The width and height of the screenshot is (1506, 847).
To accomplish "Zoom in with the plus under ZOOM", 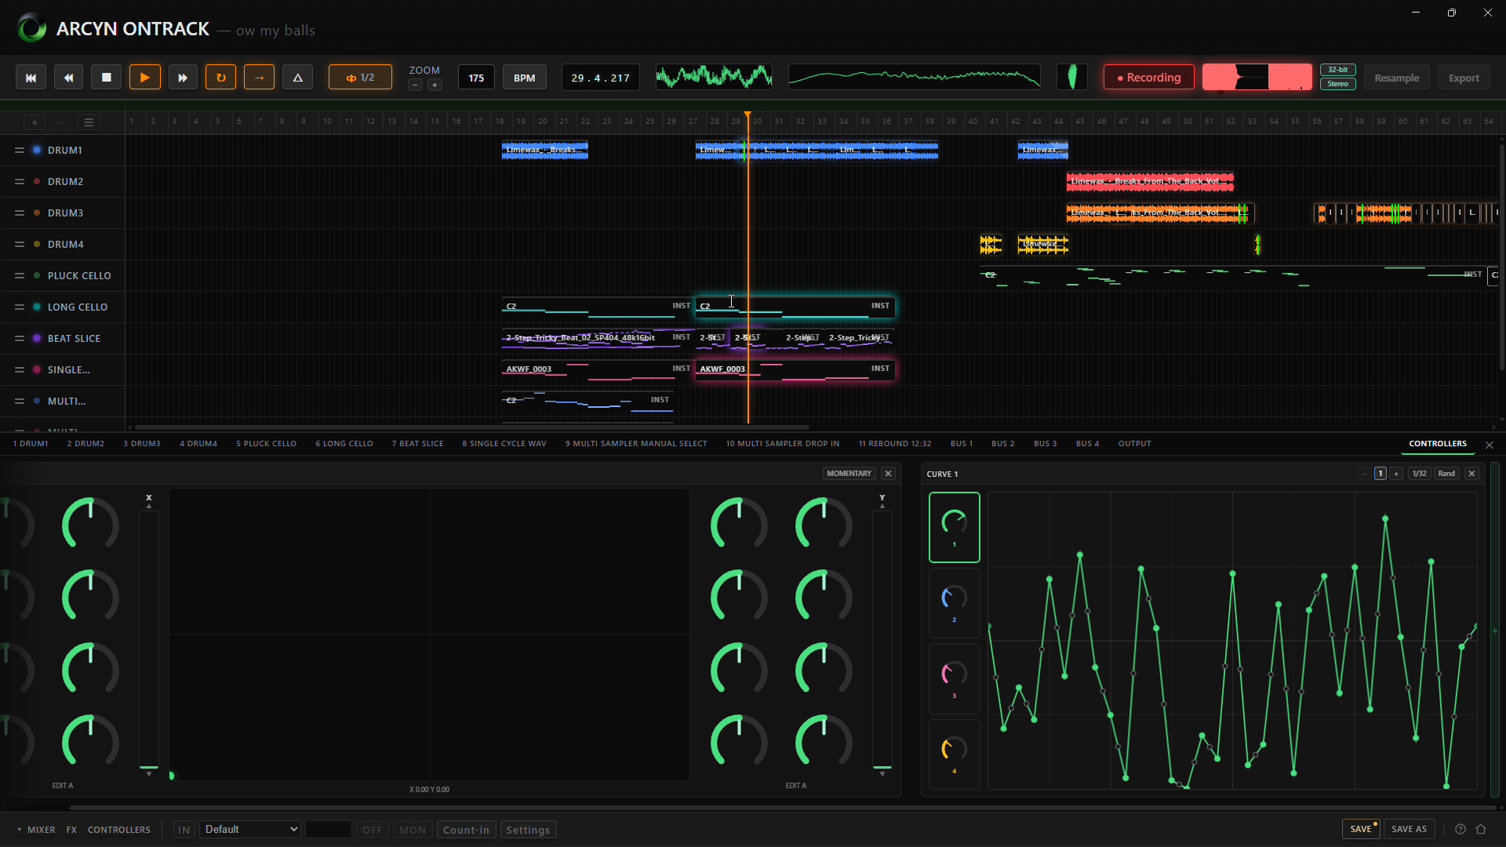I will click(x=435, y=85).
